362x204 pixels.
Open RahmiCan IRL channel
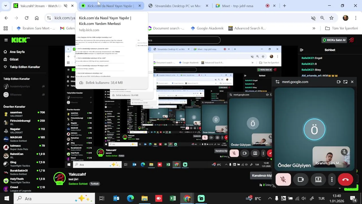(24, 156)
